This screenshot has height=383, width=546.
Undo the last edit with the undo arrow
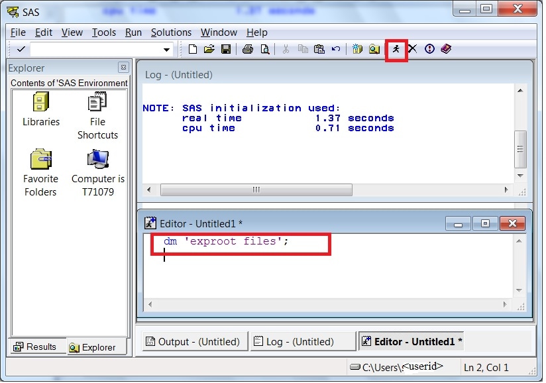pyautogui.click(x=336, y=49)
